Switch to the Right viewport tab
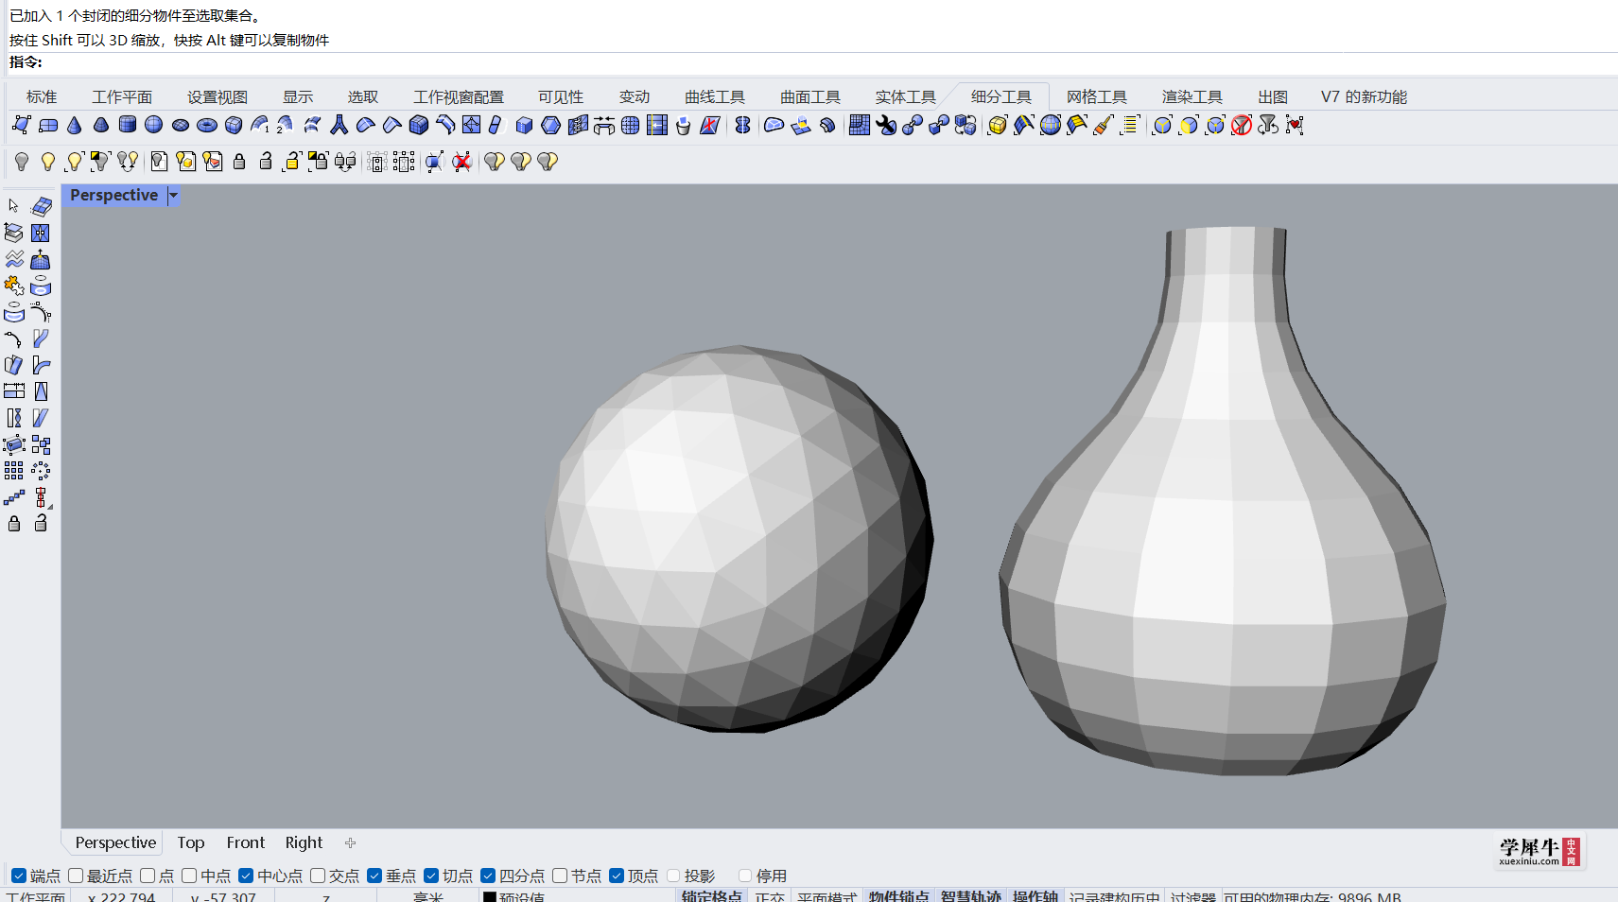Viewport: 1618px width, 902px height. click(x=304, y=842)
